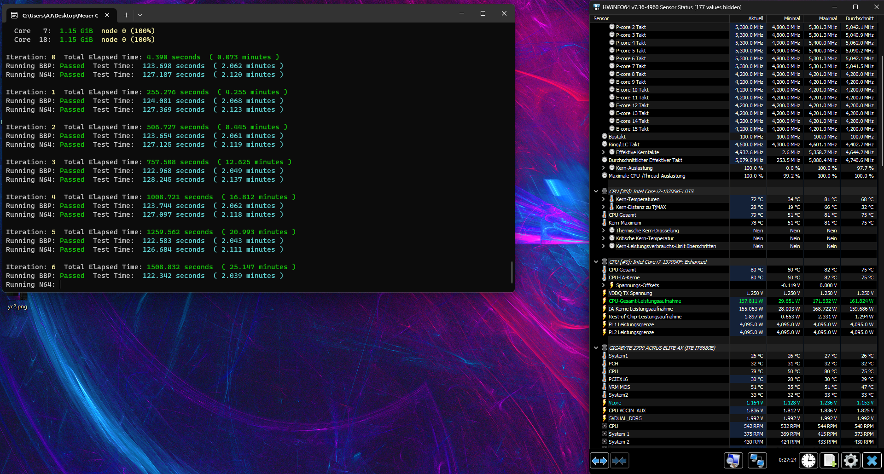Click the chip icon beside the CPU DTS group header
The width and height of the screenshot is (884, 474).
point(605,191)
